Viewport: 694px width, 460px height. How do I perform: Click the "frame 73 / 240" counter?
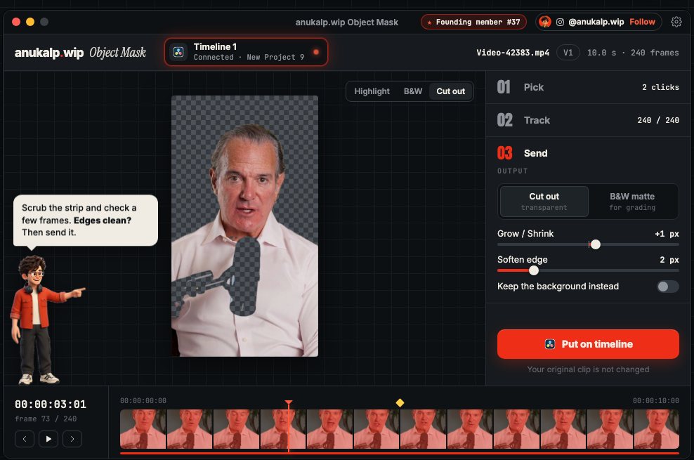pyautogui.click(x=46, y=419)
